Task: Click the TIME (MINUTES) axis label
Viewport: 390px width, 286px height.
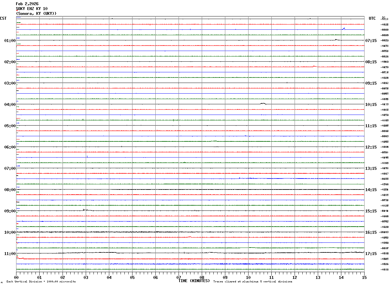Action: tap(194, 281)
